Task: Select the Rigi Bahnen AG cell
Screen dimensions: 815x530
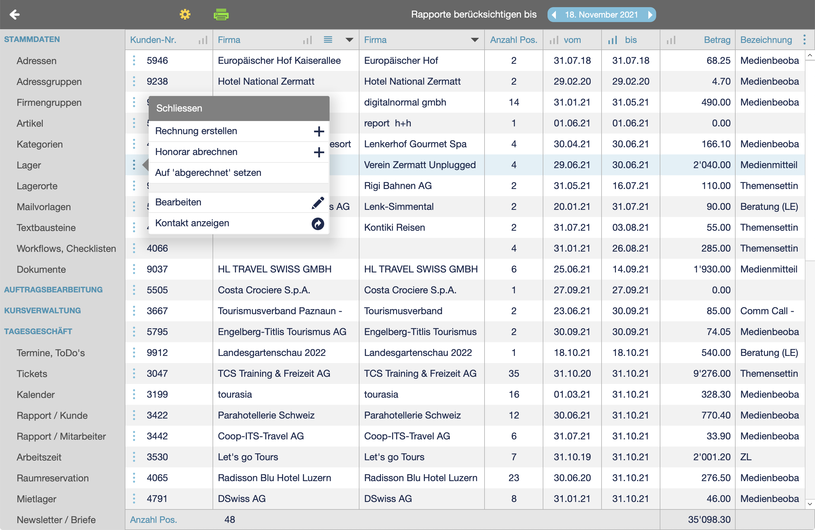Action: click(422, 186)
